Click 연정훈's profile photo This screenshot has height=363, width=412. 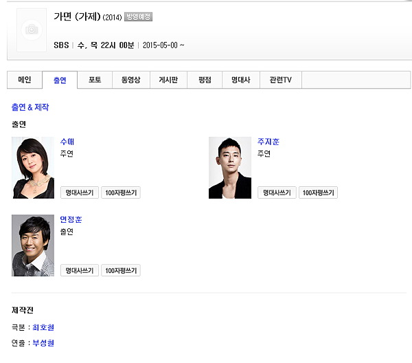point(33,245)
